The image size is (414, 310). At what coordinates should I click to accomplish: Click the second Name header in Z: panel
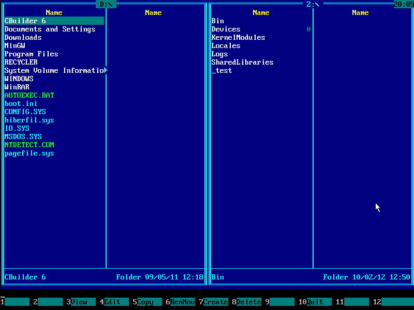coord(360,12)
